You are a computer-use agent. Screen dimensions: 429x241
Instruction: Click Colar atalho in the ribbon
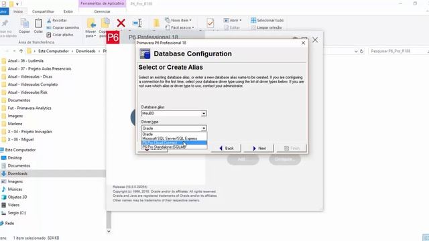60,35
